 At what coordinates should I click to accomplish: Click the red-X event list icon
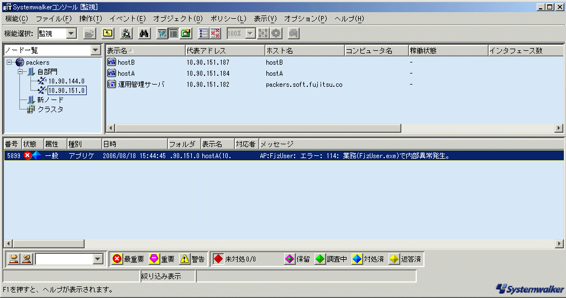[215, 34]
